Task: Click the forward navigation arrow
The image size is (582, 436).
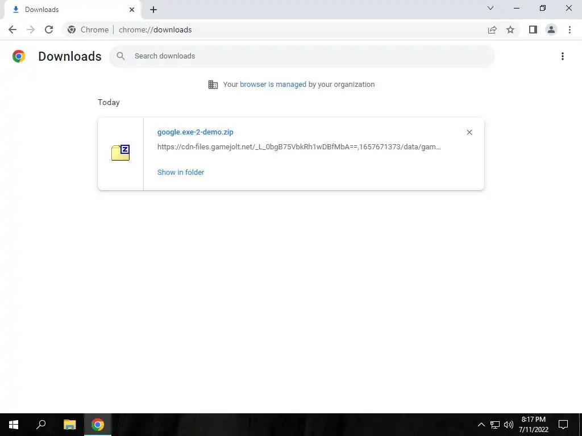Action: [31, 30]
